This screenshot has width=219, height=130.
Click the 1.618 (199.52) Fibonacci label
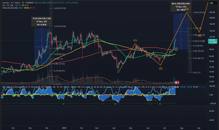(x=199, y=13)
